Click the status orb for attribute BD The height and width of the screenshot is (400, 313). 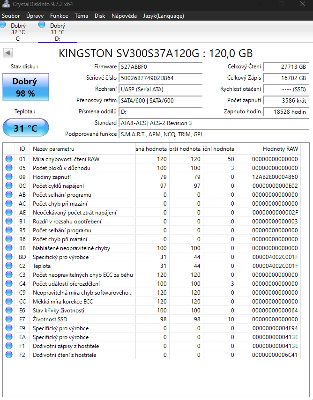9,257
